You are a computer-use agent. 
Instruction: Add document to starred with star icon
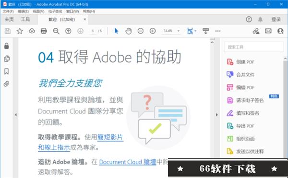click(20, 31)
